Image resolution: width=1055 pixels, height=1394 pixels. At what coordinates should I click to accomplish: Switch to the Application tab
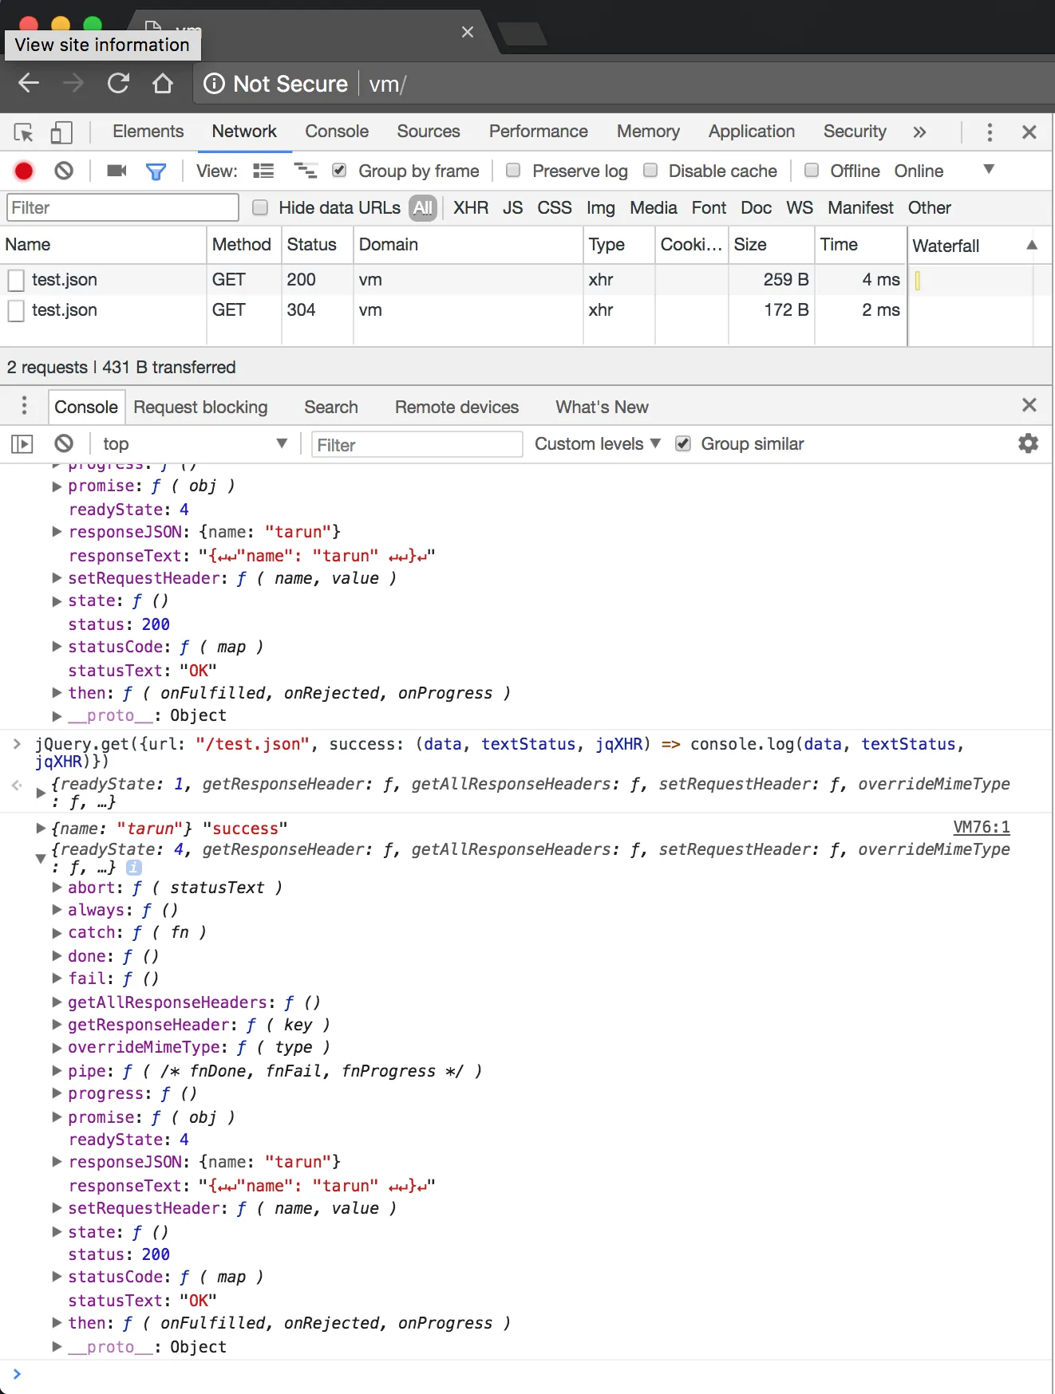pos(752,132)
